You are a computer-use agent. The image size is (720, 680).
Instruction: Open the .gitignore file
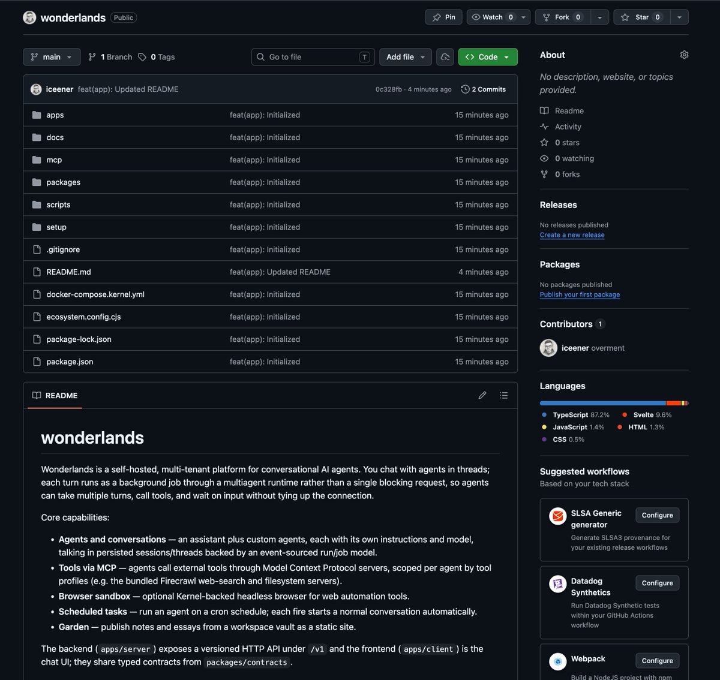(x=63, y=249)
